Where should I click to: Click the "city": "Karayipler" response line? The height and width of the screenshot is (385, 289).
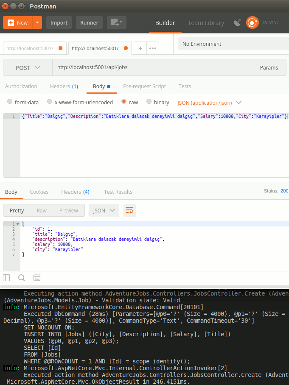point(58,249)
